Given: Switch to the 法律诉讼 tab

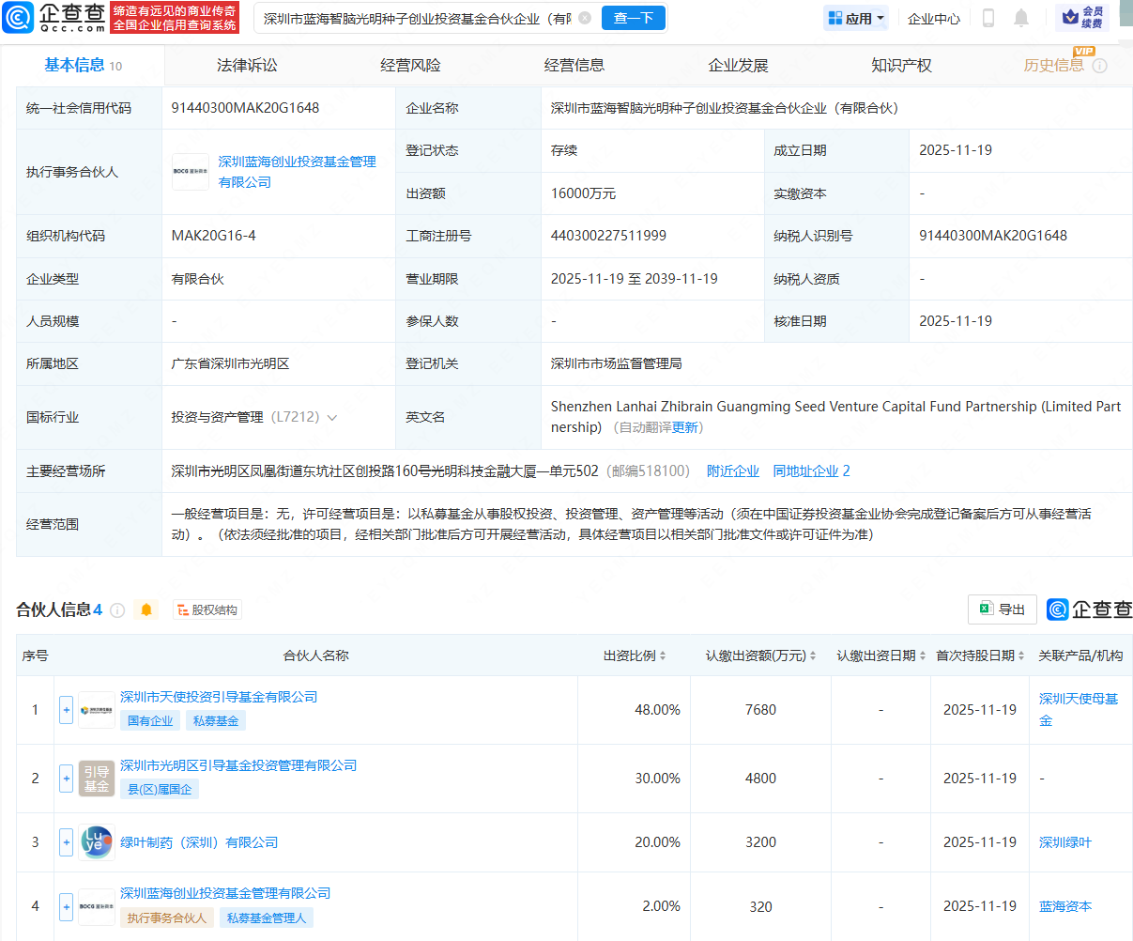Looking at the screenshot, I should (247, 66).
